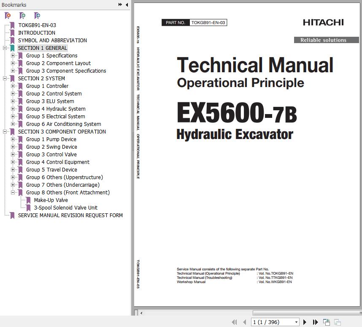This screenshot has width=362, height=327.
Task: Expand Group 1 Pump Device
Action: point(13,139)
